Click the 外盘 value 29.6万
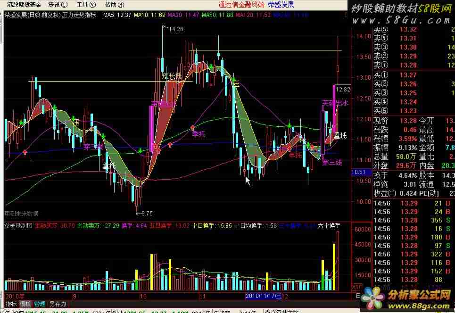This screenshot has height=313, width=455. [406, 165]
